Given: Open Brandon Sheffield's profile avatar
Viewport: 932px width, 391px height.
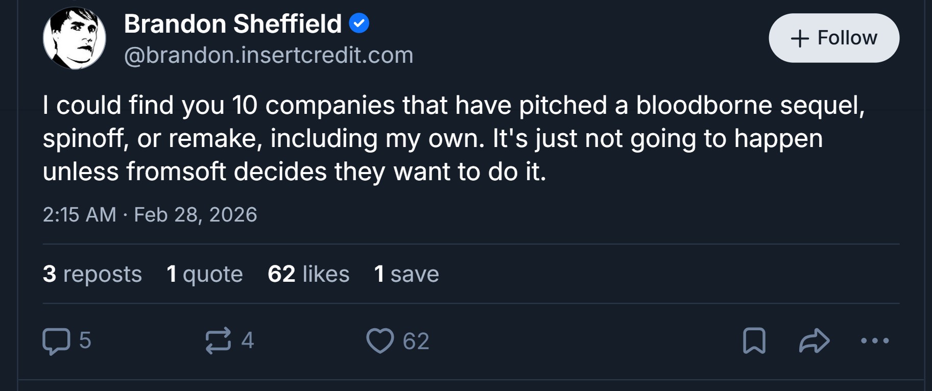Looking at the screenshot, I should (x=75, y=38).
